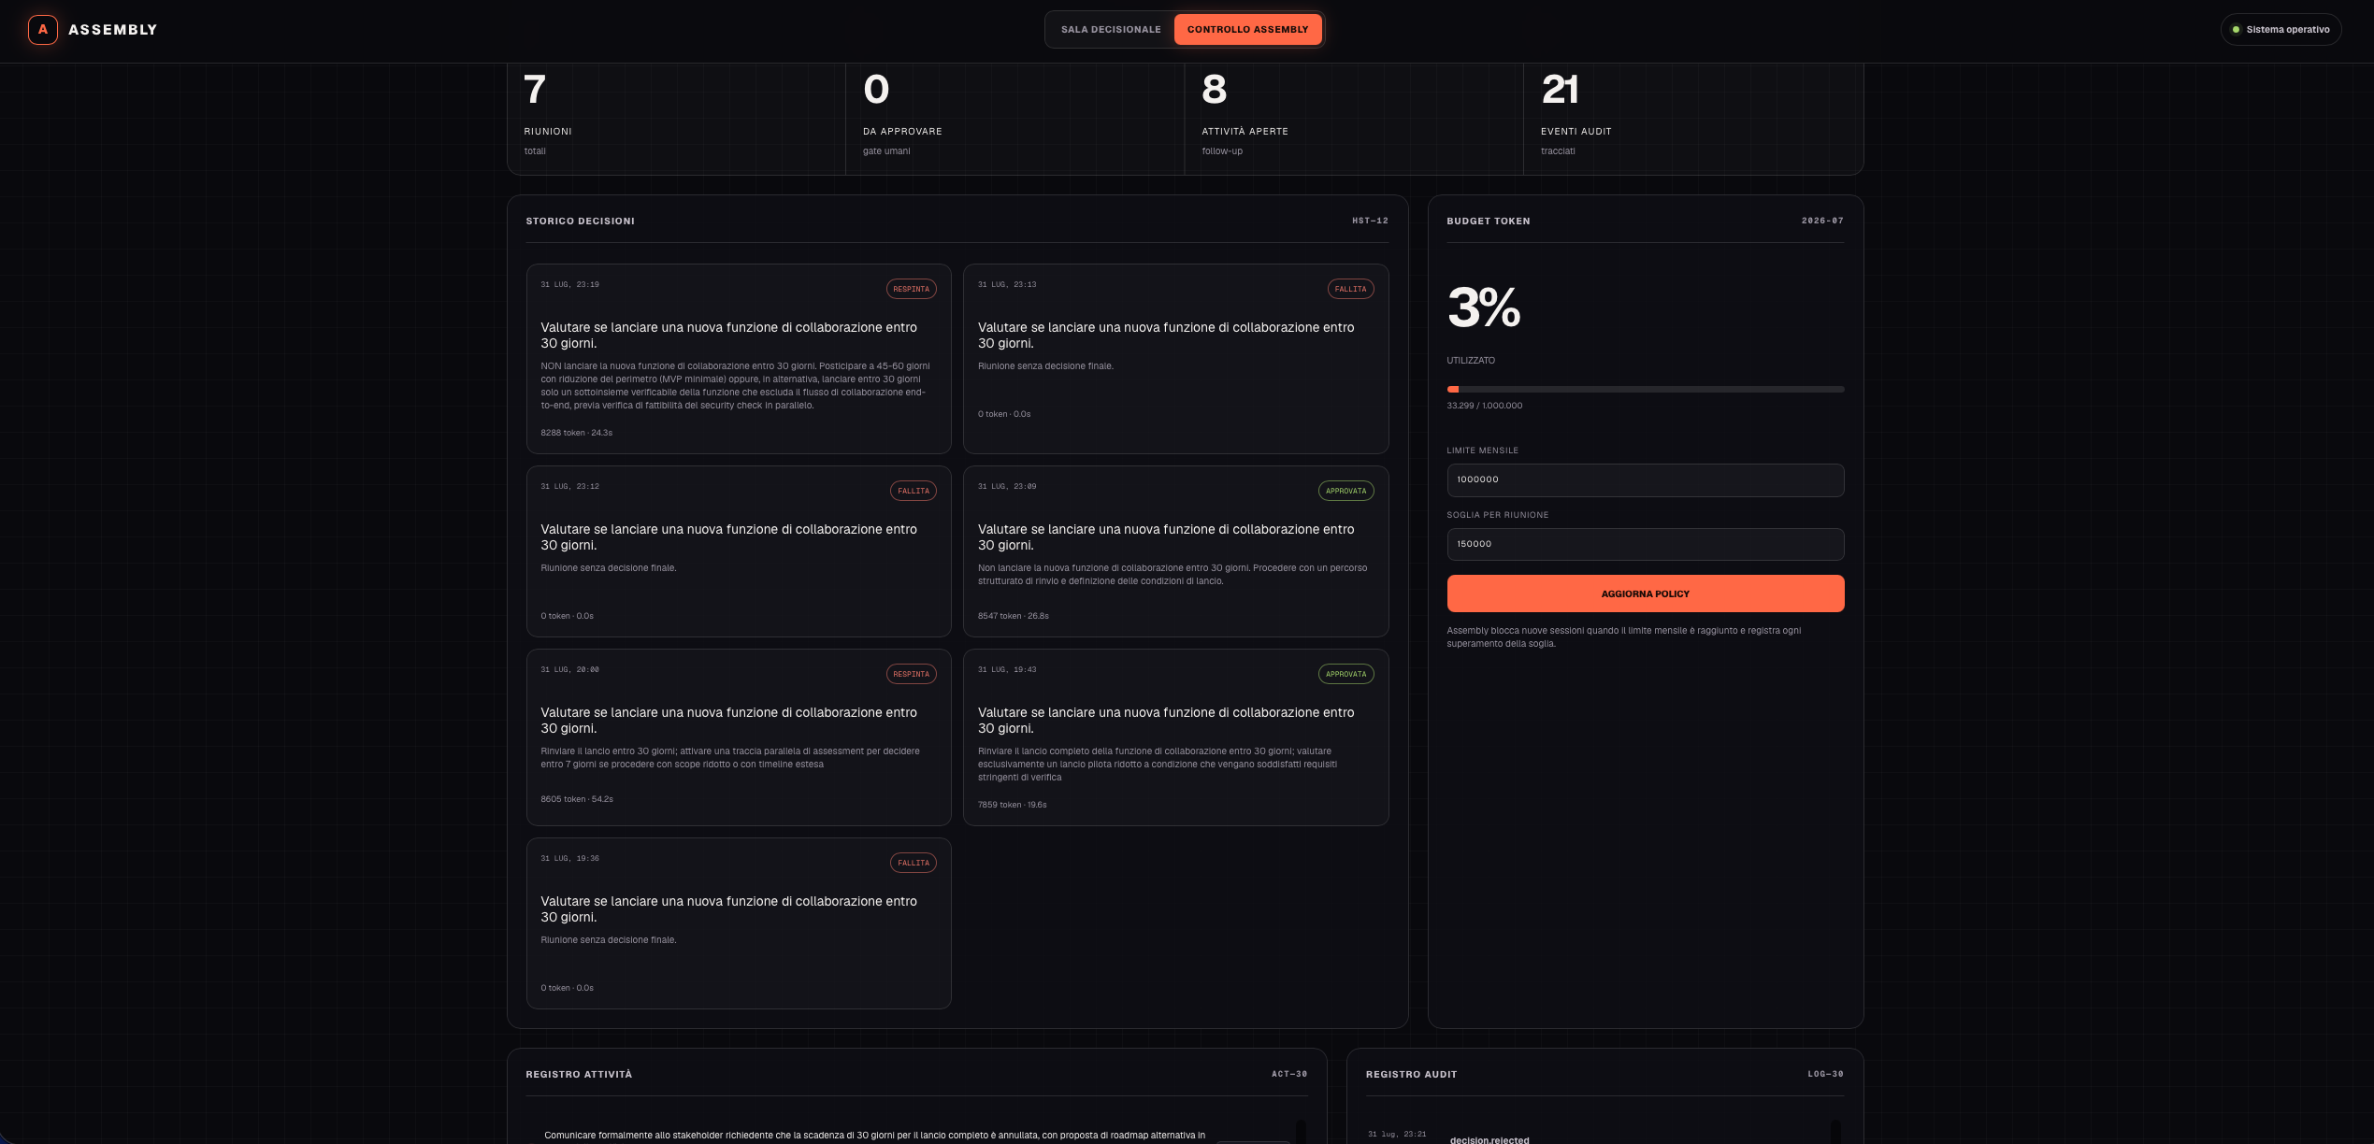Click the Respinta badge on 23:19 card
The width and height of the screenshot is (2374, 1144).
pyautogui.click(x=911, y=289)
